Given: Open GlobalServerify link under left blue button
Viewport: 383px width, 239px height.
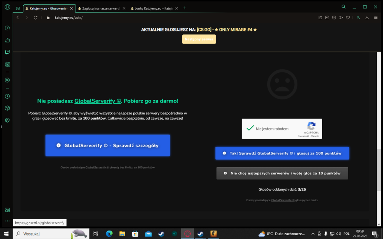Looking at the screenshot, I should click(x=97, y=167).
